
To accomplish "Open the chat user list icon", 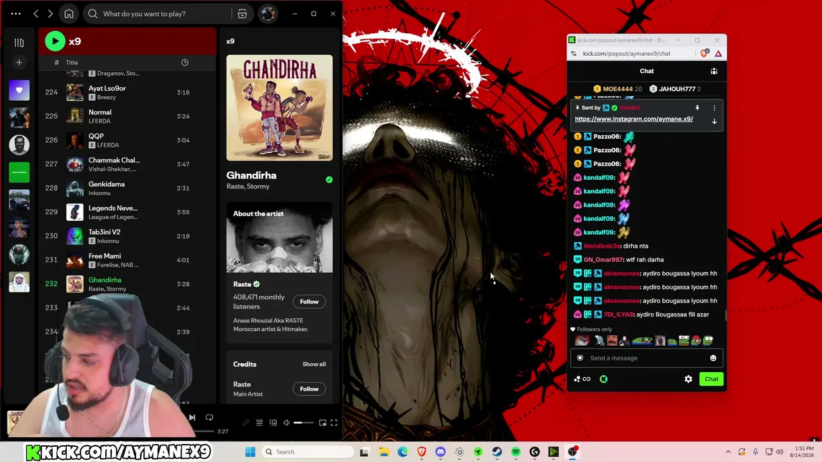I will 713,71.
